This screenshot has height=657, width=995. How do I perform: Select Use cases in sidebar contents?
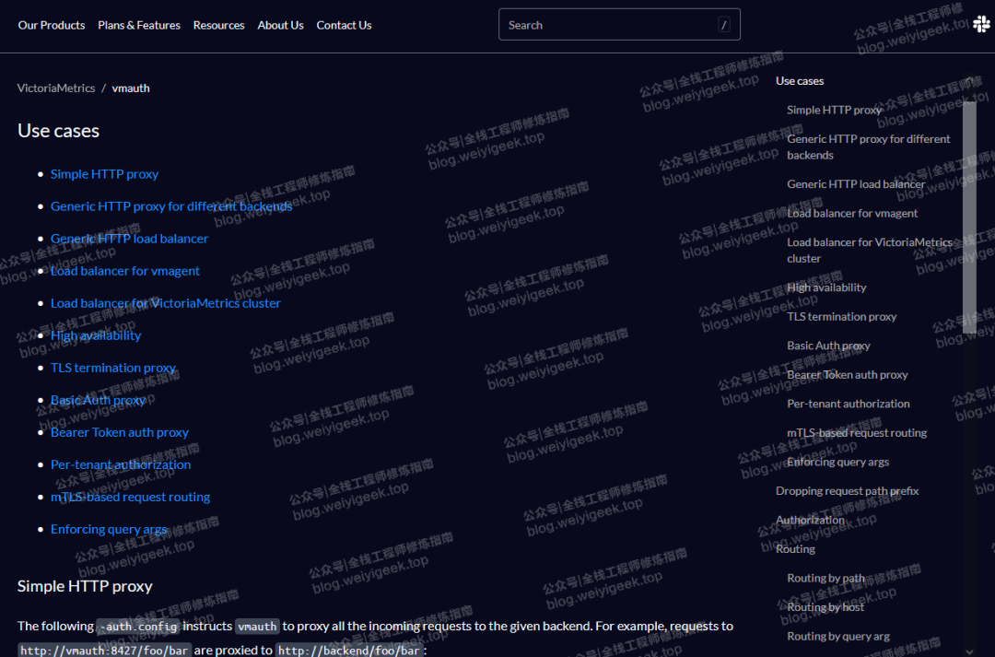(x=800, y=81)
